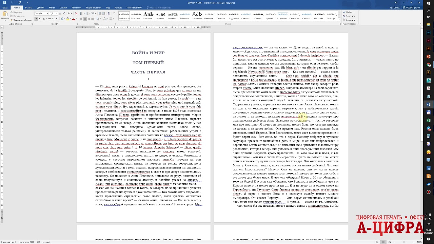This screenshot has width=434, height=244.
Task: Increase font size with the large A icon
Action: tap(60, 14)
